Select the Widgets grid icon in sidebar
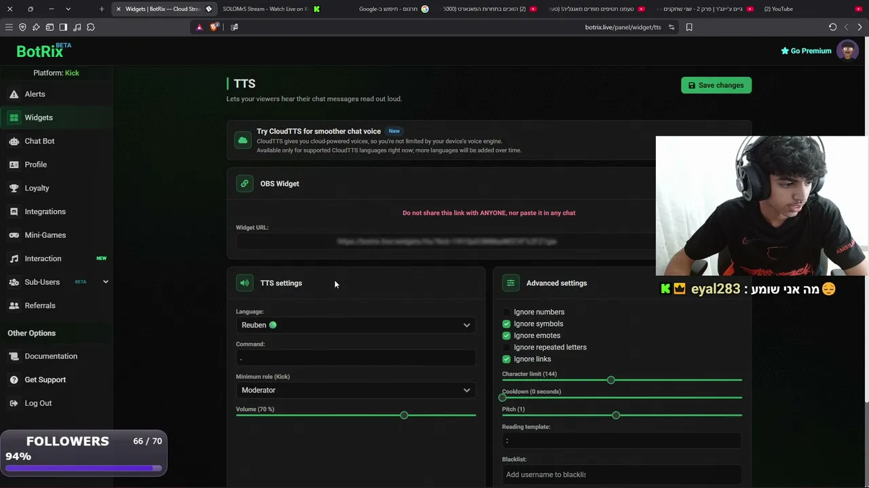 pos(14,118)
